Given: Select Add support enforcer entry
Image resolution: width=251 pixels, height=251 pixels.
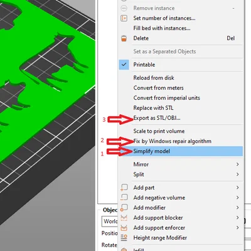Looking at the screenshot, I should tap(159, 228).
